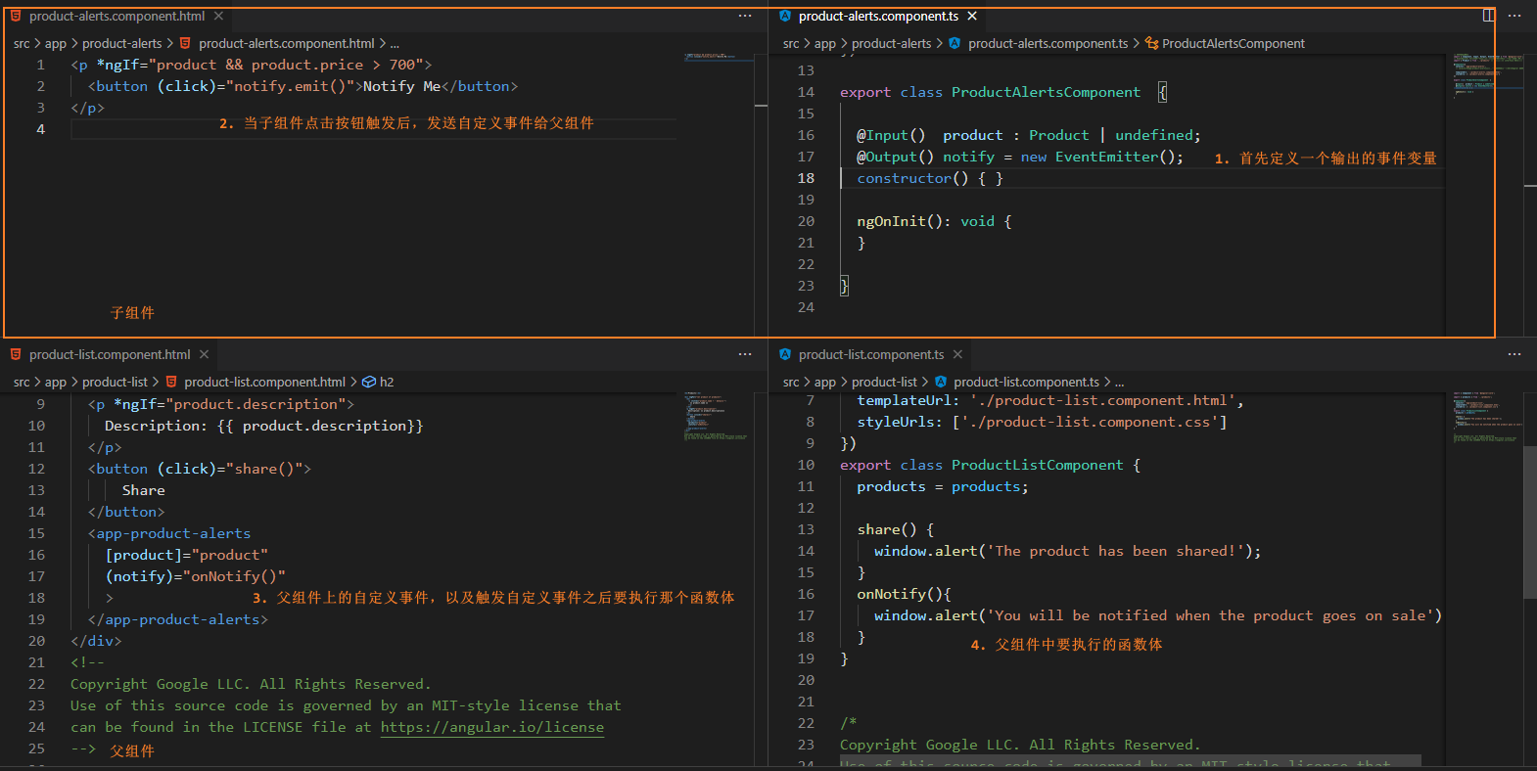Click the '(notify)="onNotify()"' line
The width and height of the screenshot is (1537, 771).
[195, 576]
